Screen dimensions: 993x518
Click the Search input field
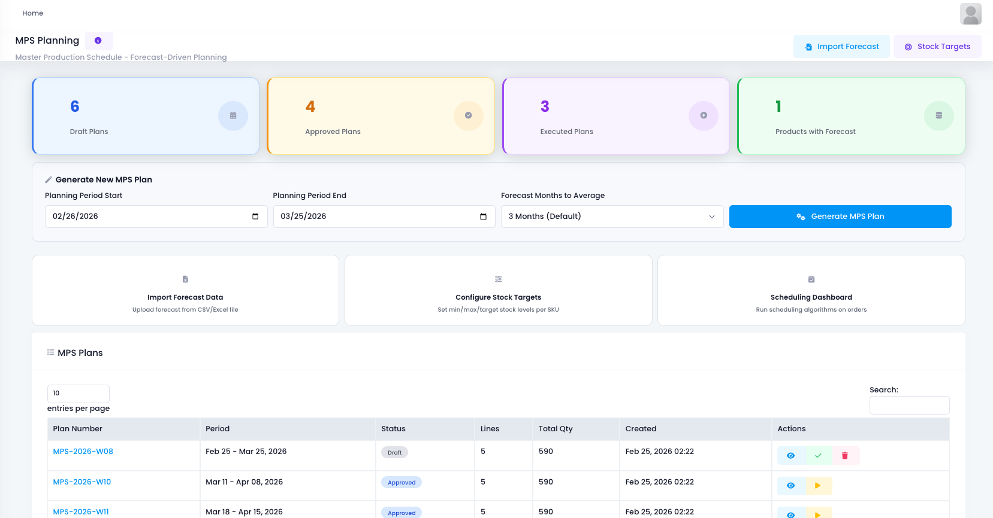click(909, 405)
